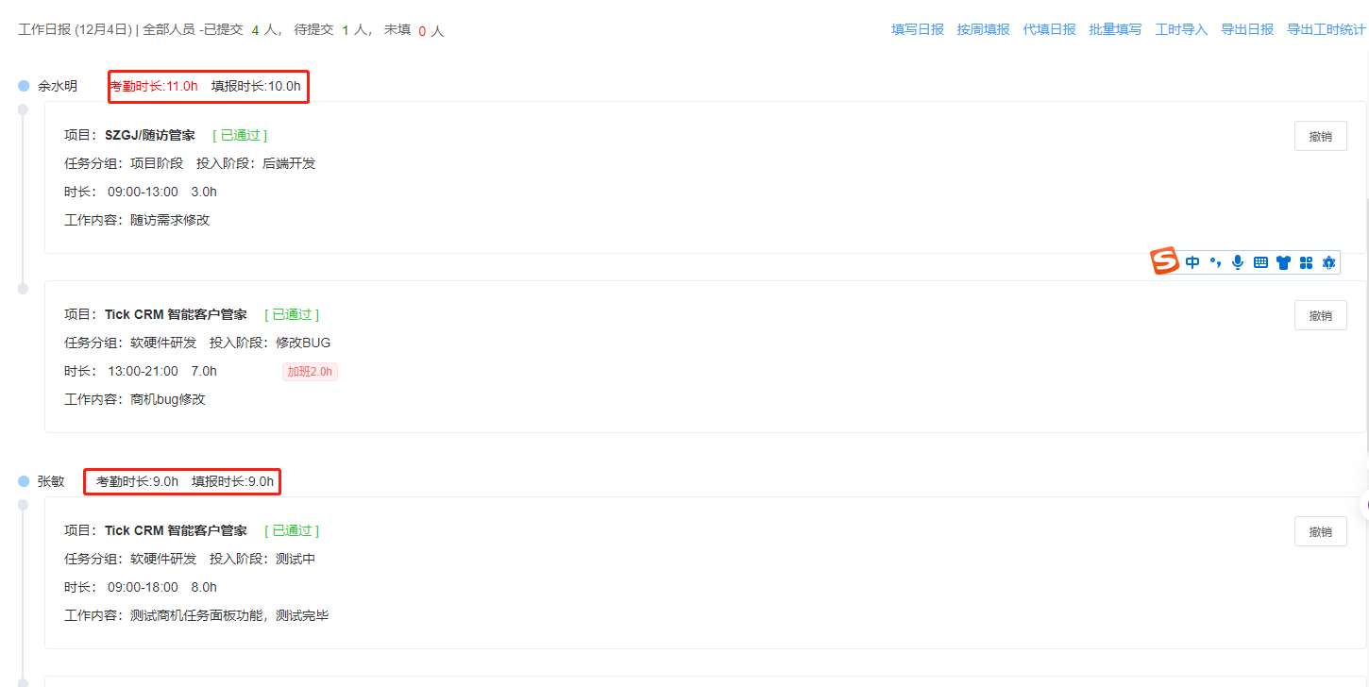Click the text 填报时长:9.0h

pos(232,481)
